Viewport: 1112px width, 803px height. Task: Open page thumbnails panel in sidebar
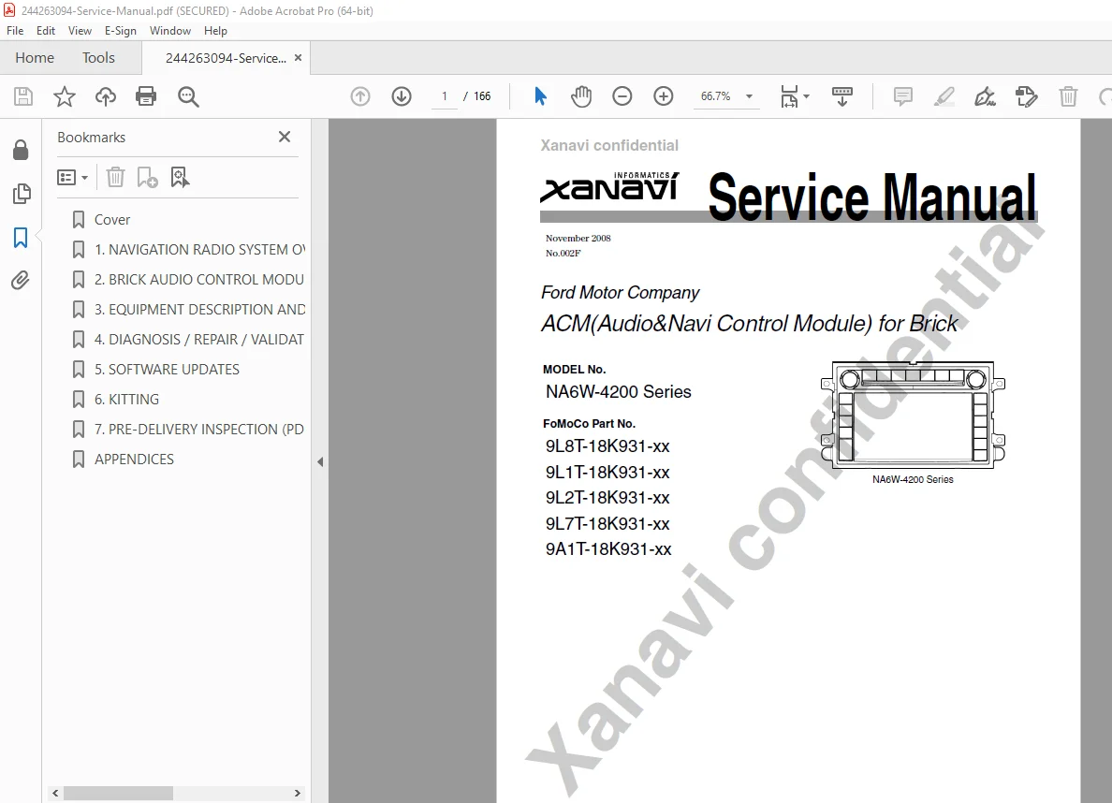tap(22, 194)
